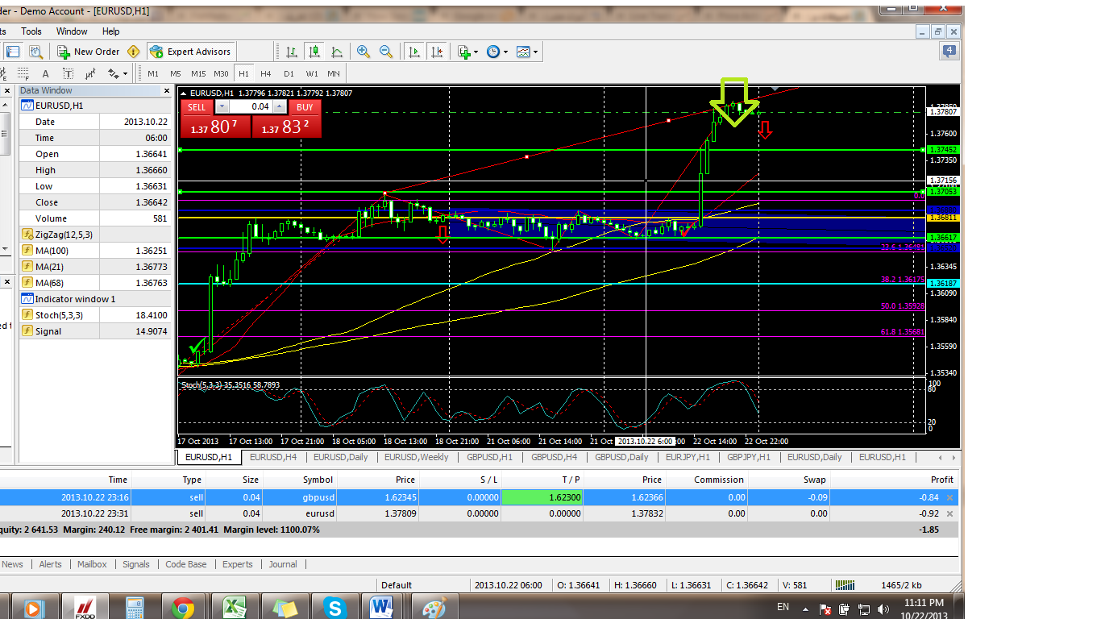The width and height of the screenshot is (1101, 619).
Task: Open FXDD trader from the taskbar
Action: coord(85,607)
